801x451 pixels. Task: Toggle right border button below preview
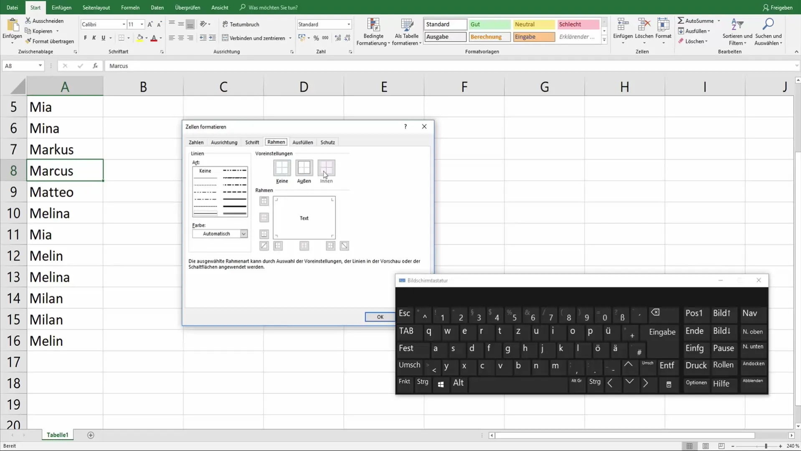[x=330, y=246]
